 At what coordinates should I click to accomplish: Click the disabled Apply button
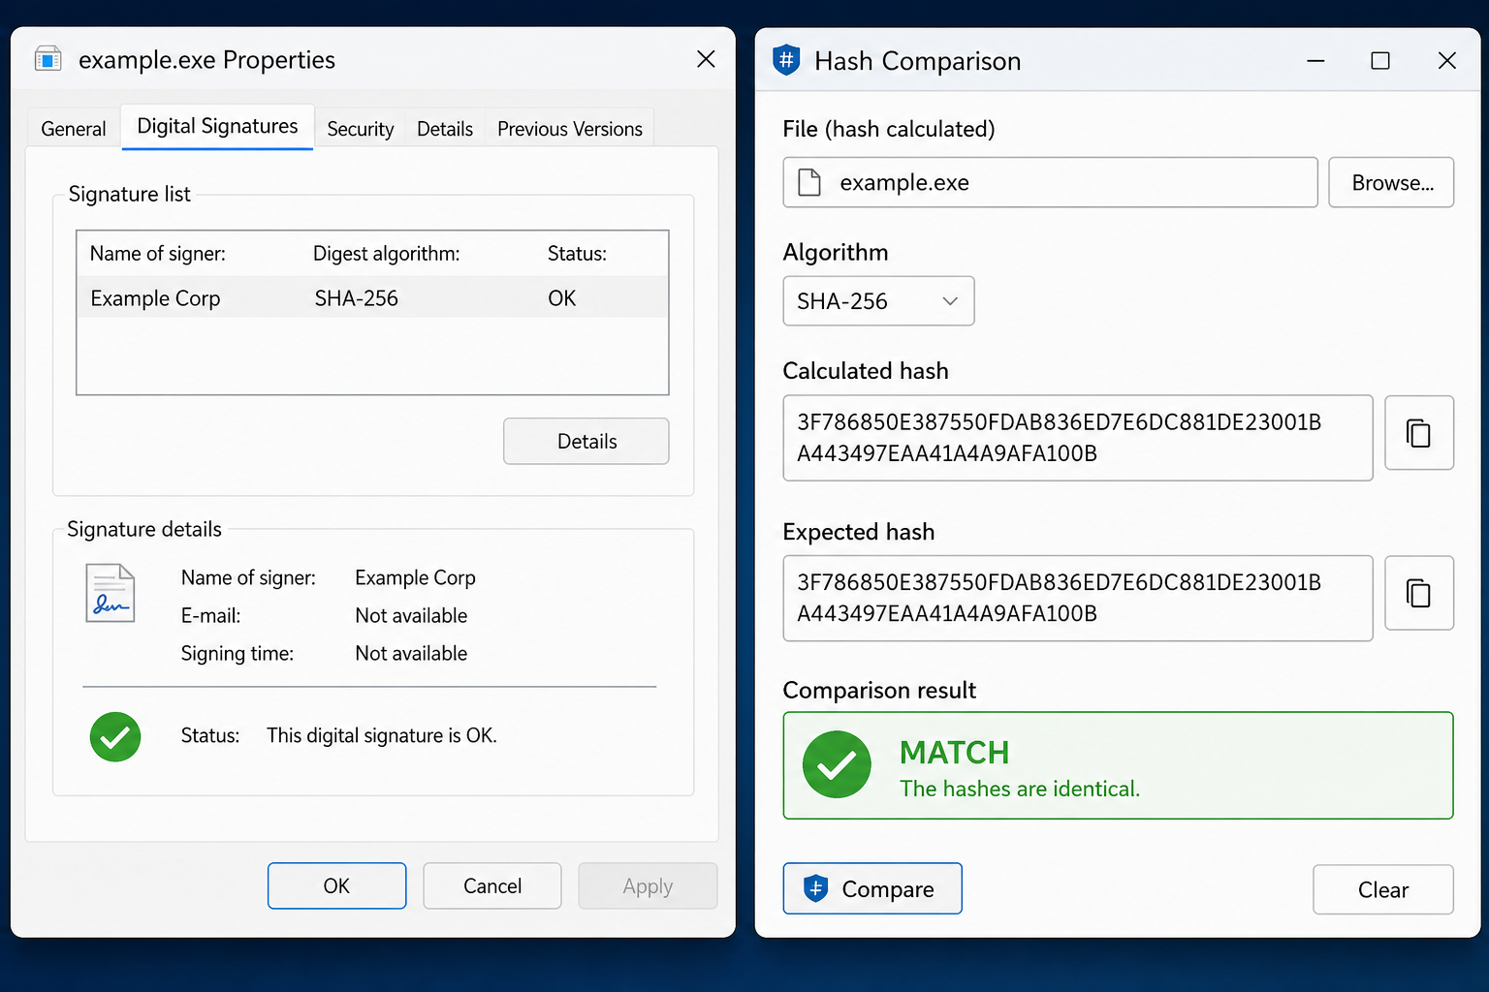[648, 885]
